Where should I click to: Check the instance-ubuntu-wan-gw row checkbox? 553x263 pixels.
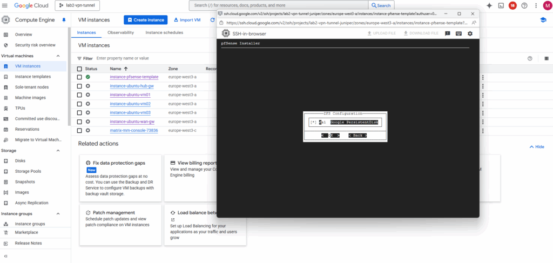[79, 122]
